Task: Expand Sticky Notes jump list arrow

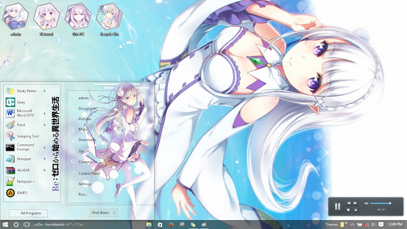Action: 45,91
